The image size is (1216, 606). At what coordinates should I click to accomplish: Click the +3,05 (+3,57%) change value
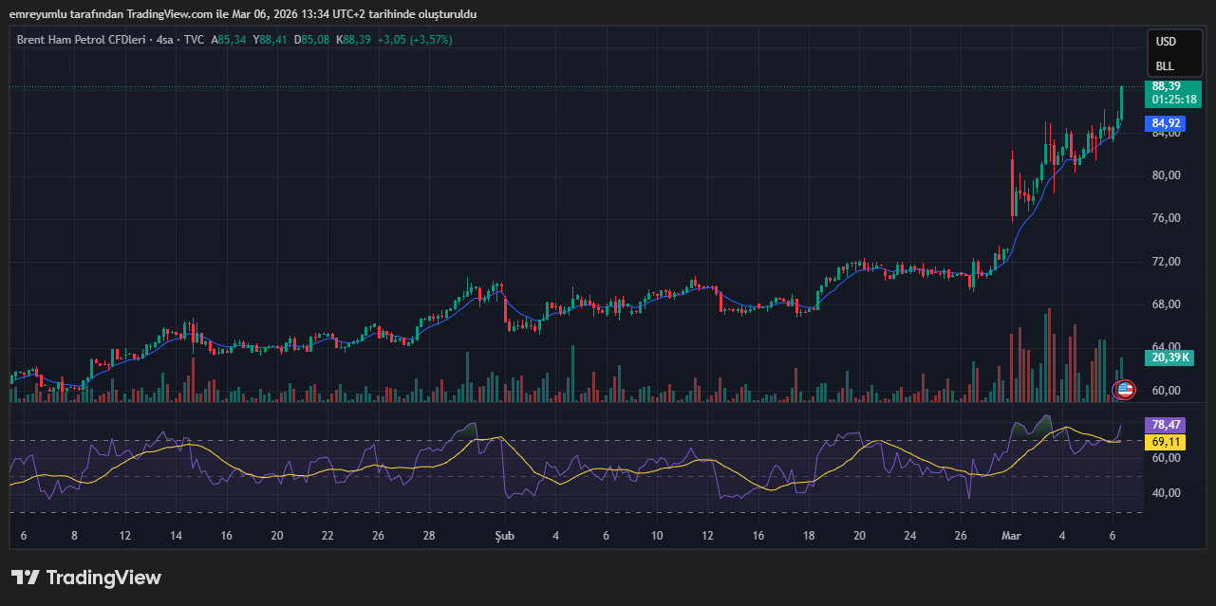coord(415,40)
